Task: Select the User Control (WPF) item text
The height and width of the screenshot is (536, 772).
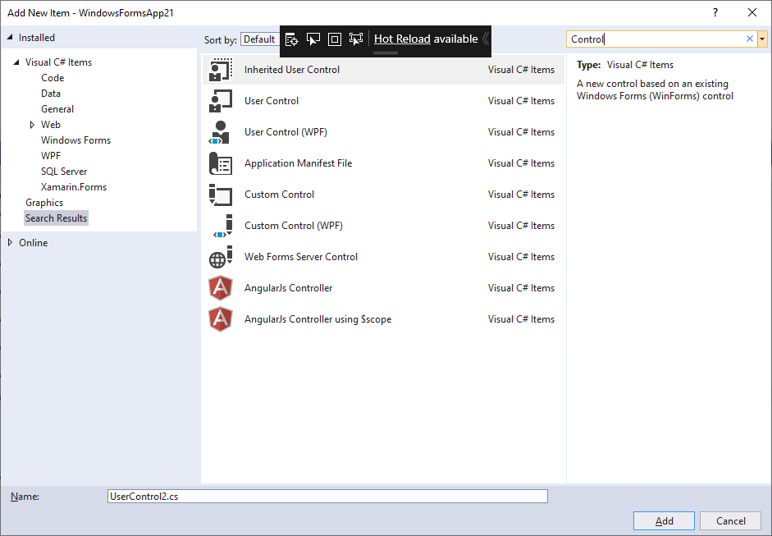Action: click(286, 132)
